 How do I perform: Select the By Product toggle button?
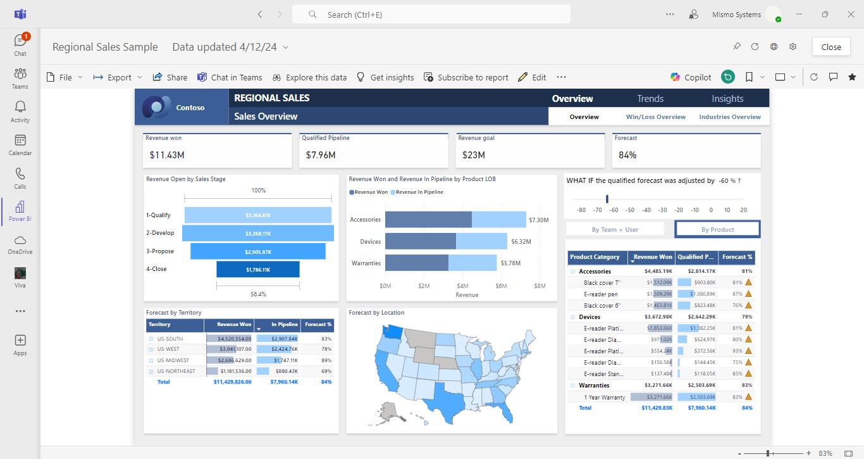pos(717,229)
